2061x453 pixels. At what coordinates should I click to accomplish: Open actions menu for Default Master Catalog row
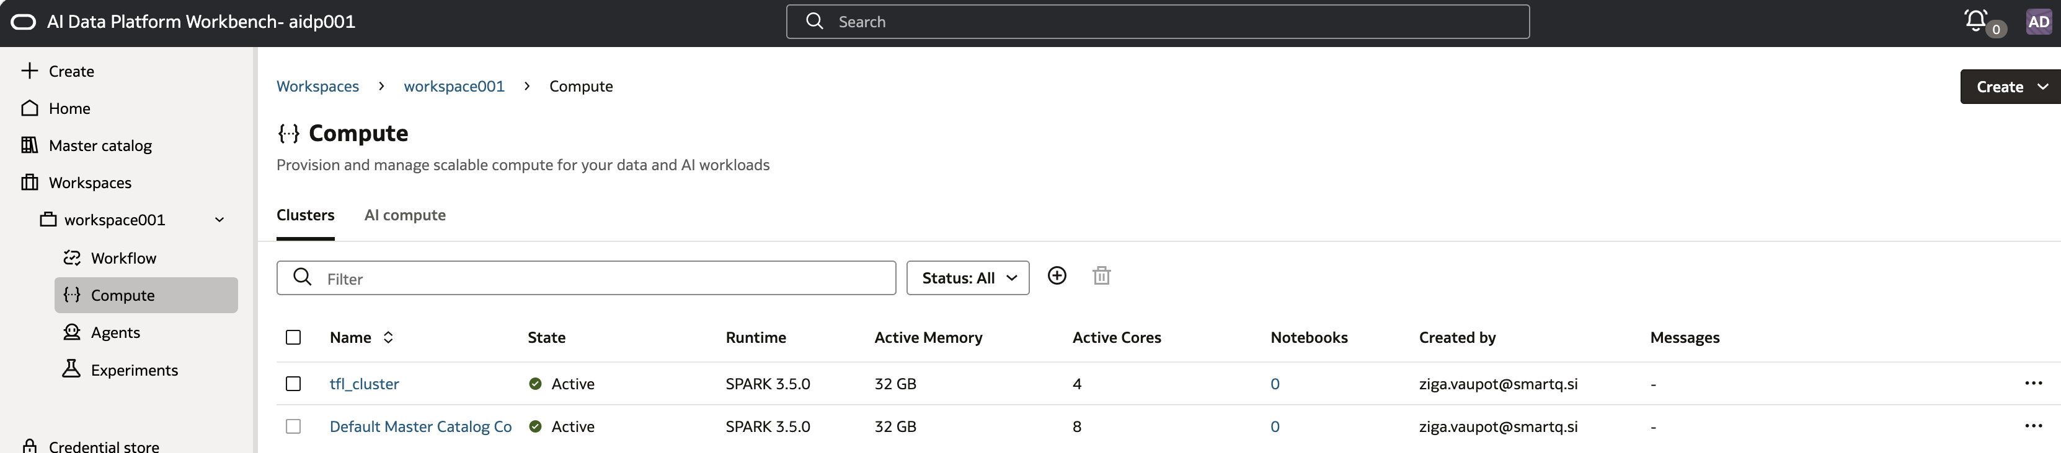(2033, 426)
